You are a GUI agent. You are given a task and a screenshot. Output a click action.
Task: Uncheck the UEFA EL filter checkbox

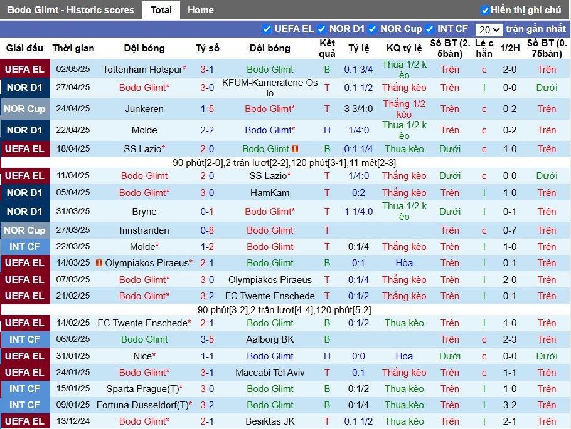pyautogui.click(x=267, y=29)
